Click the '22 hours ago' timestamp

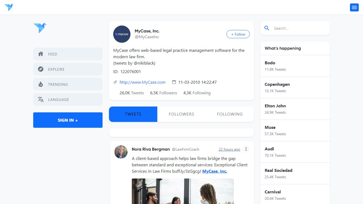[229, 149]
